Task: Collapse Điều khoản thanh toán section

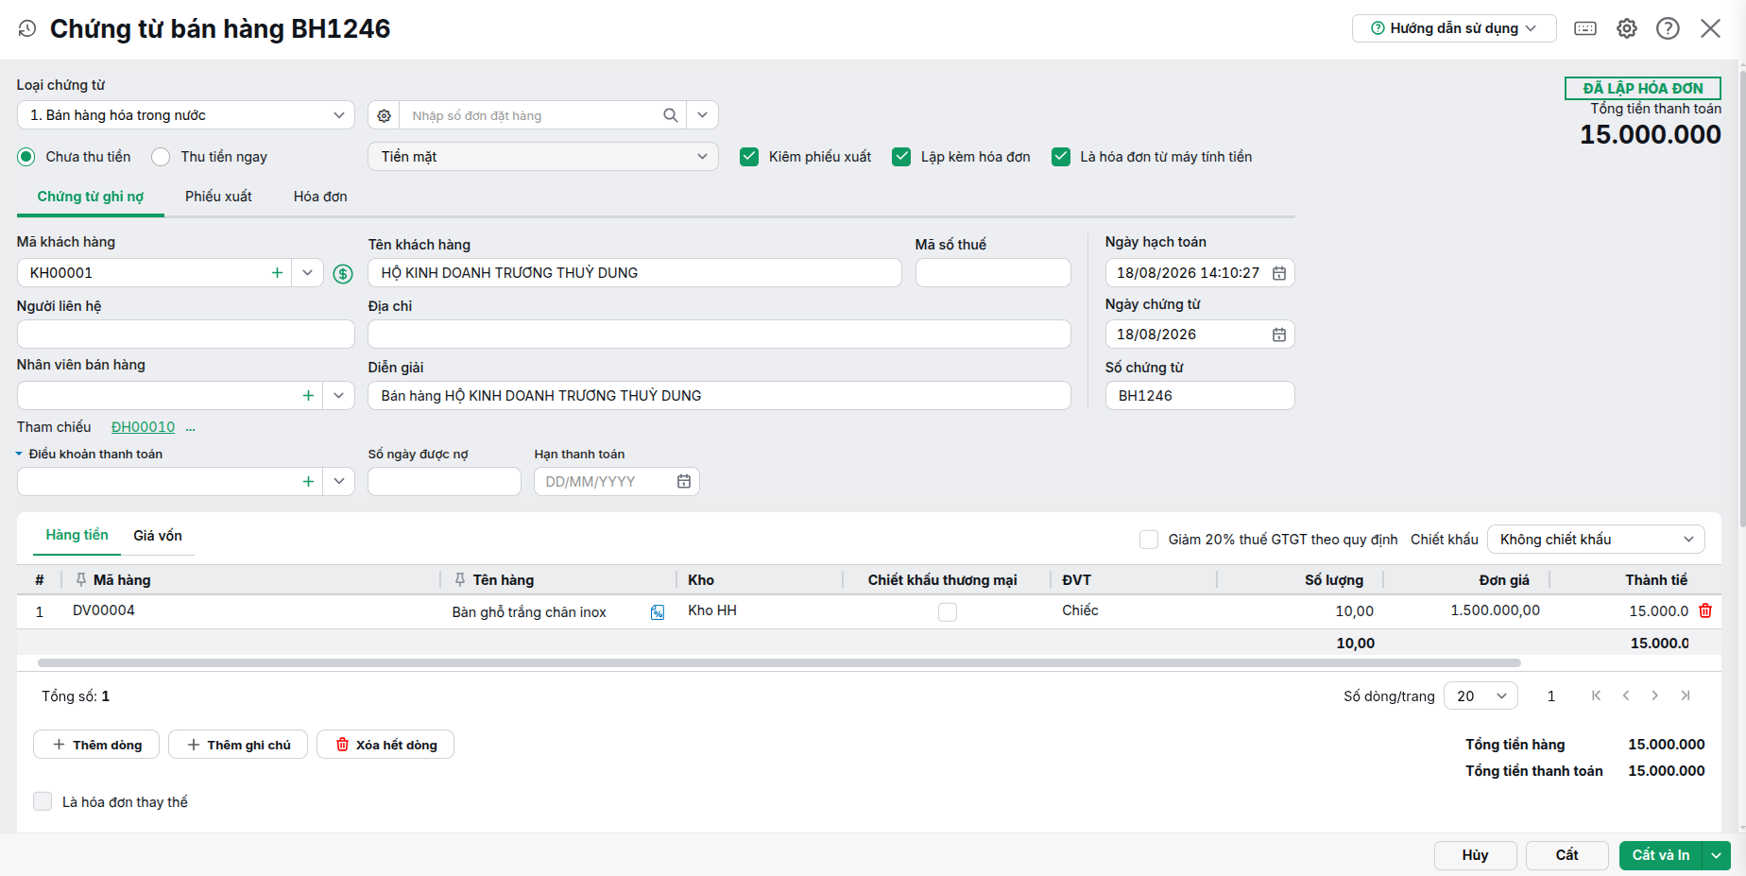Action: [x=19, y=454]
